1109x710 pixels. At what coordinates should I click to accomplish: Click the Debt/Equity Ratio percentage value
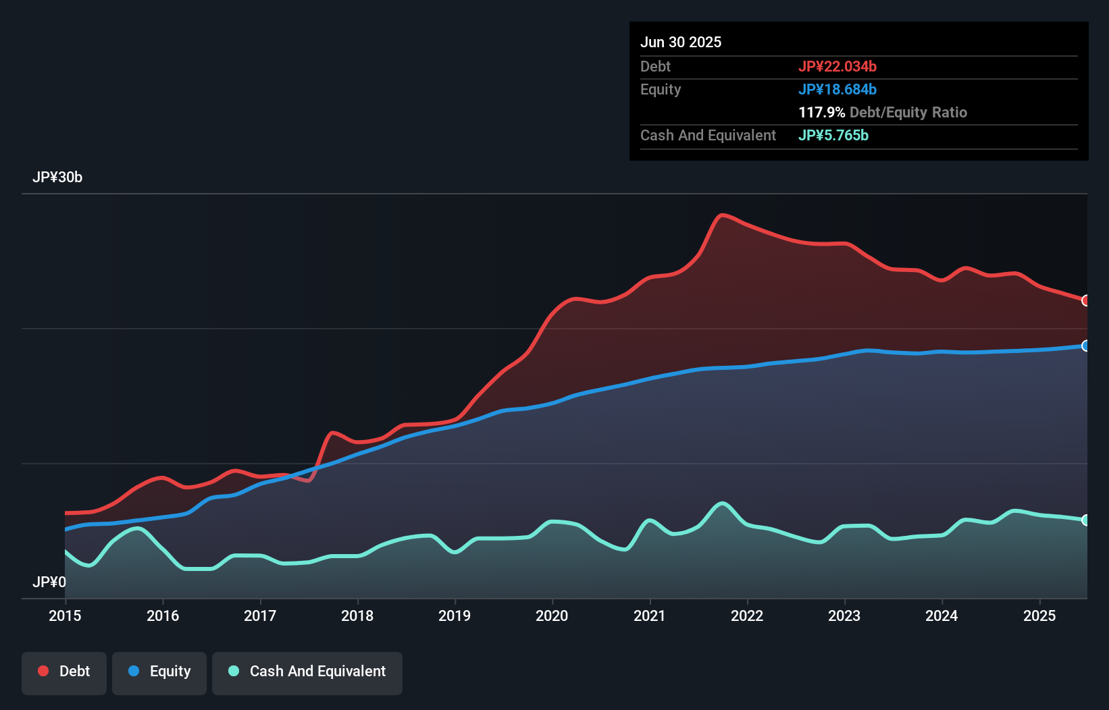click(x=822, y=112)
